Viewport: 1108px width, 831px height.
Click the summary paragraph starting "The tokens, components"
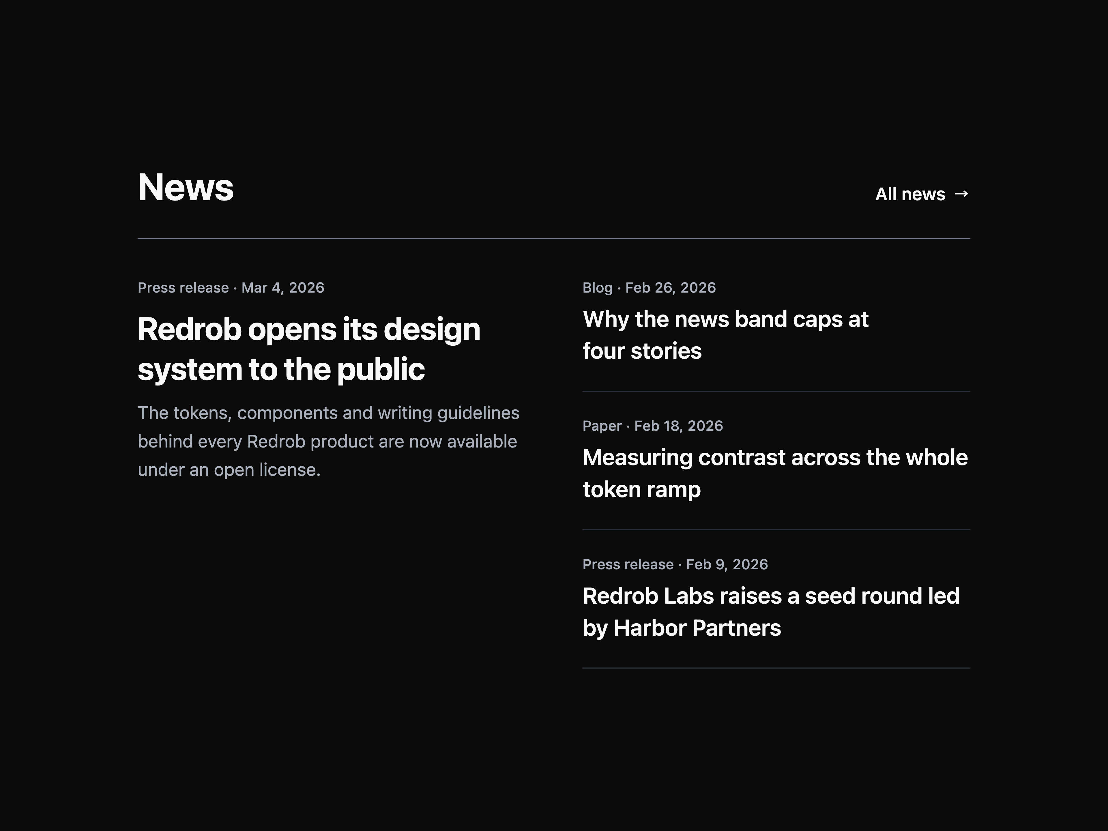point(329,441)
